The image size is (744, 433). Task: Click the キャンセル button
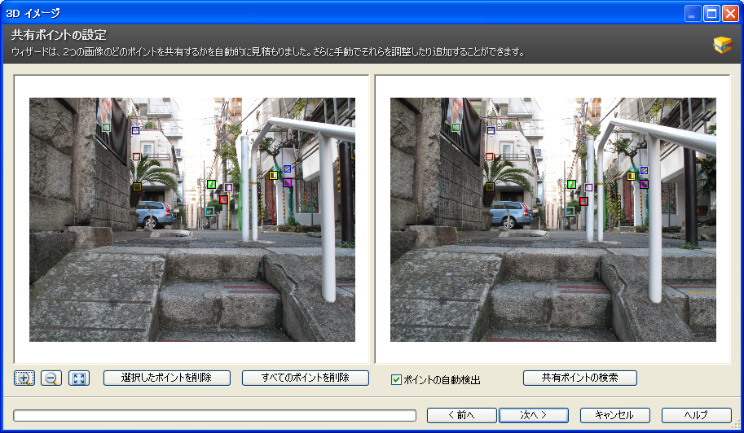[614, 415]
